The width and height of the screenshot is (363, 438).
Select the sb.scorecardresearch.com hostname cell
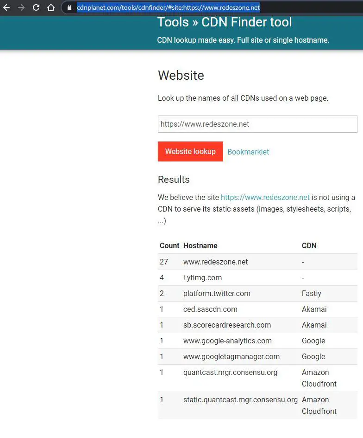pos(227,325)
